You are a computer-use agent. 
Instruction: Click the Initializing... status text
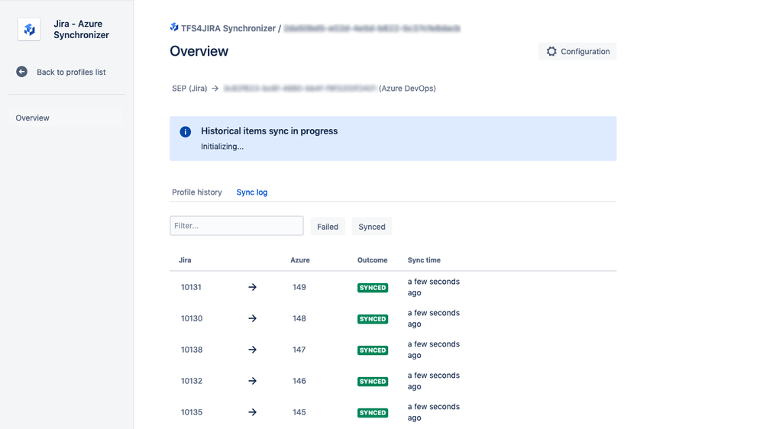coord(222,147)
